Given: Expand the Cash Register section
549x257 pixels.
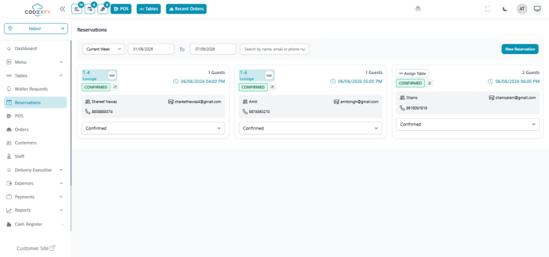Looking at the screenshot, I should 36,224.
